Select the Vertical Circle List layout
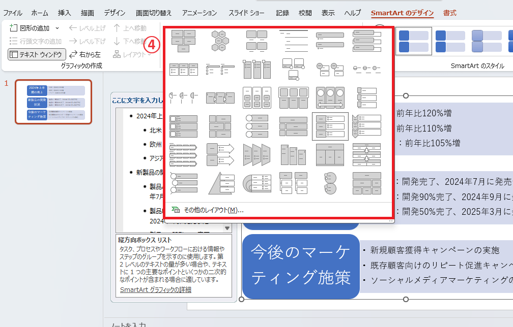 pyautogui.click(x=330, y=183)
